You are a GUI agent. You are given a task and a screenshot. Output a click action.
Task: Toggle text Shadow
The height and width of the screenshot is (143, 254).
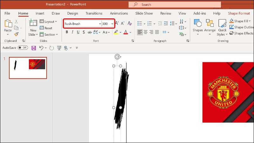pyautogui.click(x=84, y=32)
